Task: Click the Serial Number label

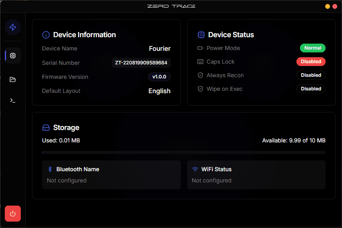Action: click(61, 63)
